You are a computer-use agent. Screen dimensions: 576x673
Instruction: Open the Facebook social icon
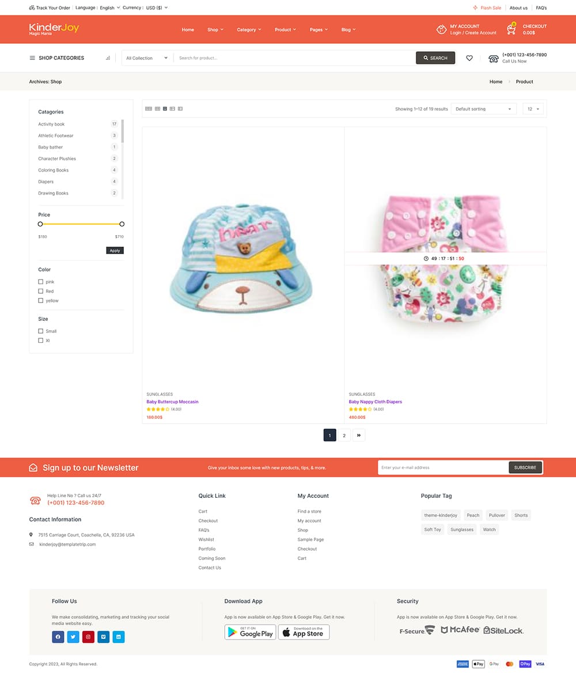[x=58, y=637]
